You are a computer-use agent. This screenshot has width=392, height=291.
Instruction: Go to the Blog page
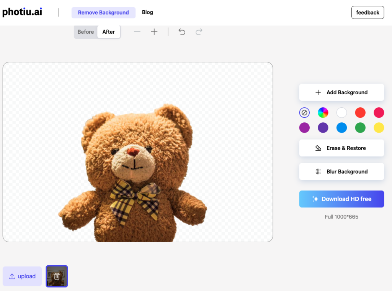147,12
